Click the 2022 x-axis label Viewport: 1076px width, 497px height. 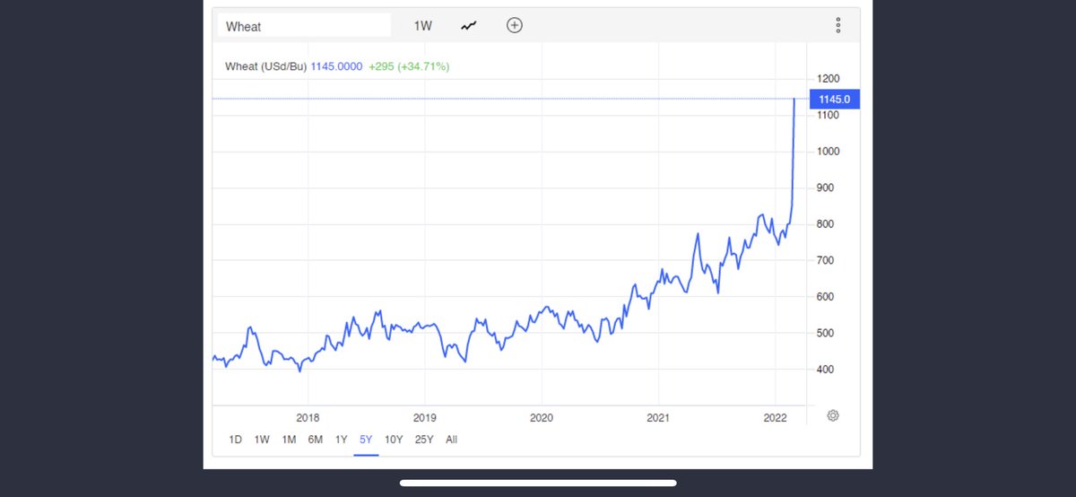click(x=775, y=418)
